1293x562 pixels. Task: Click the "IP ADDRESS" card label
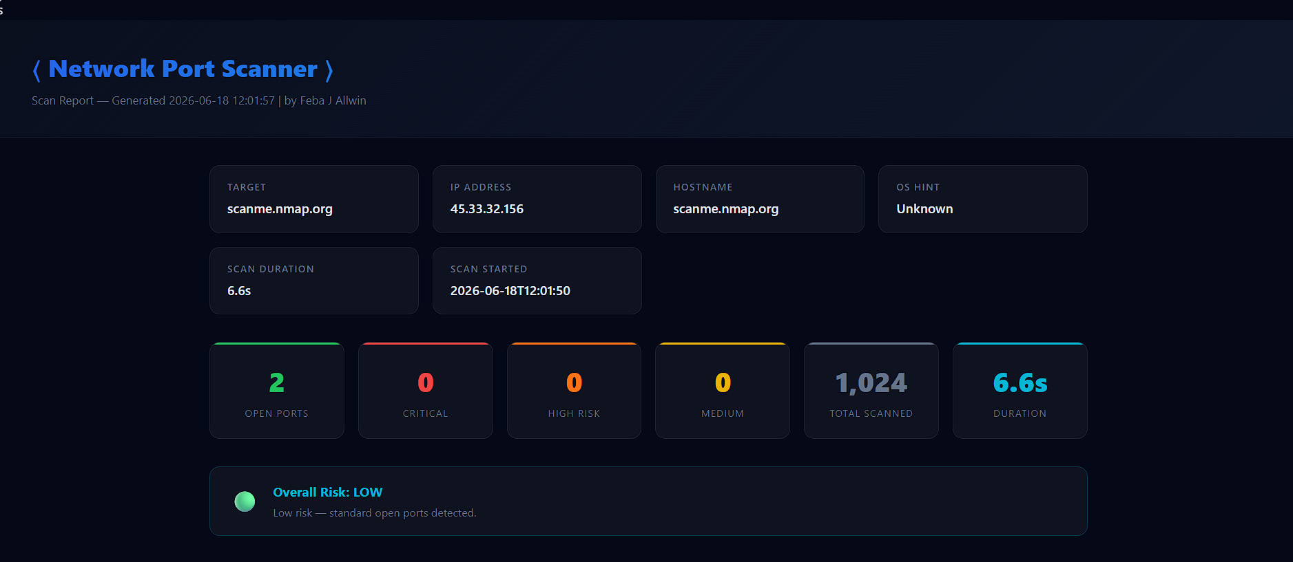pyautogui.click(x=481, y=187)
